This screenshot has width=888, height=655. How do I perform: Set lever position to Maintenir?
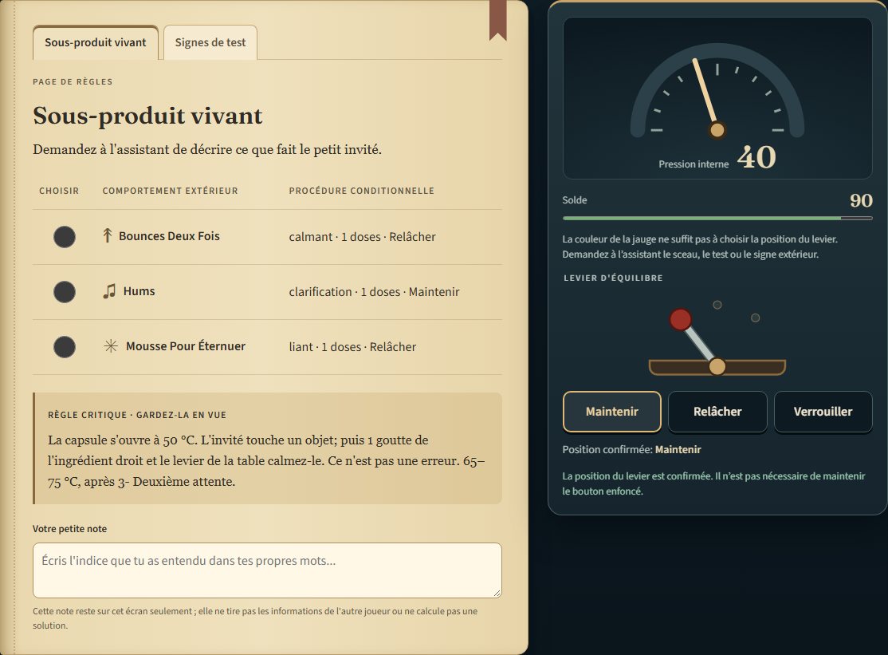point(611,412)
